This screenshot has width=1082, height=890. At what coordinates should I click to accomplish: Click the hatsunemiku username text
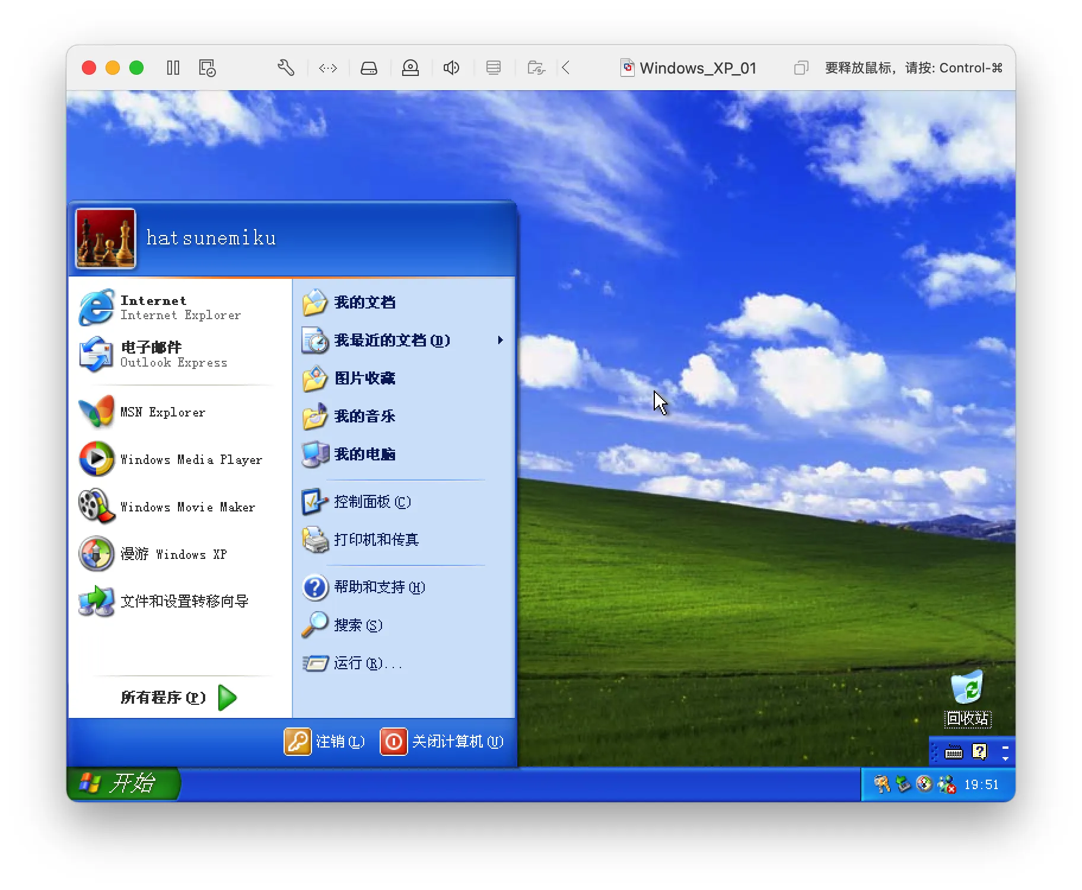tap(211, 238)
